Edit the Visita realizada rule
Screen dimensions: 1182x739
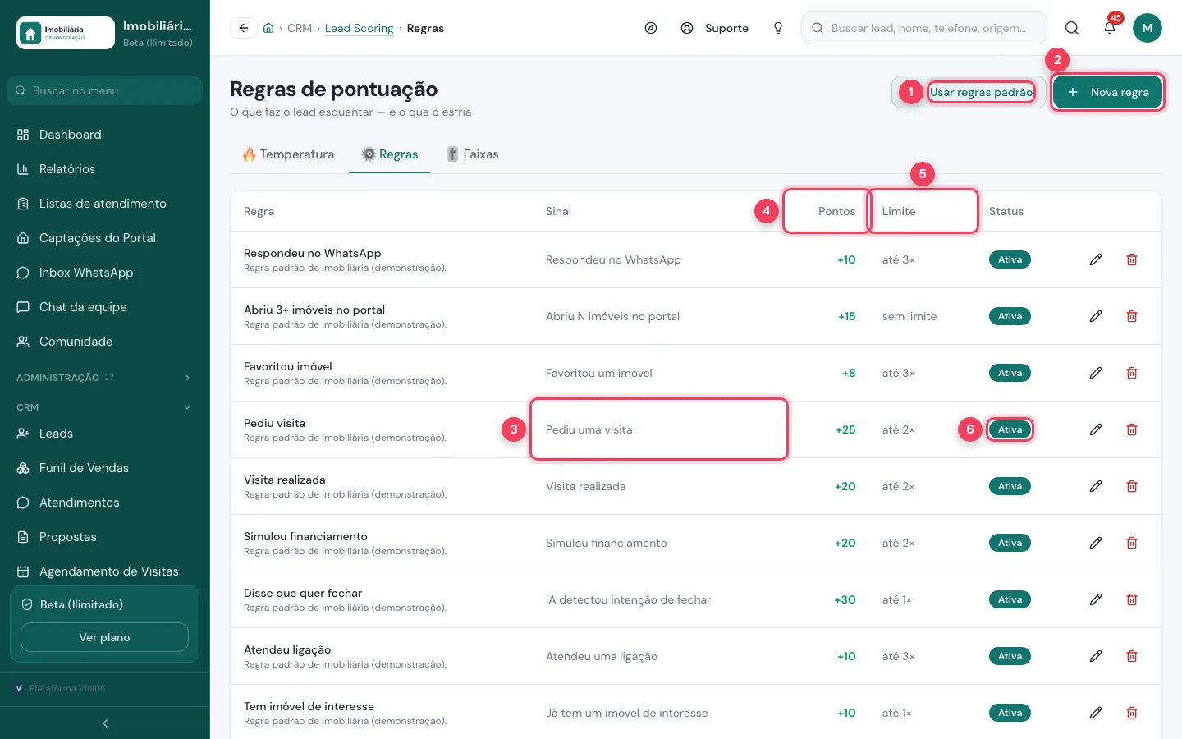1096,486
